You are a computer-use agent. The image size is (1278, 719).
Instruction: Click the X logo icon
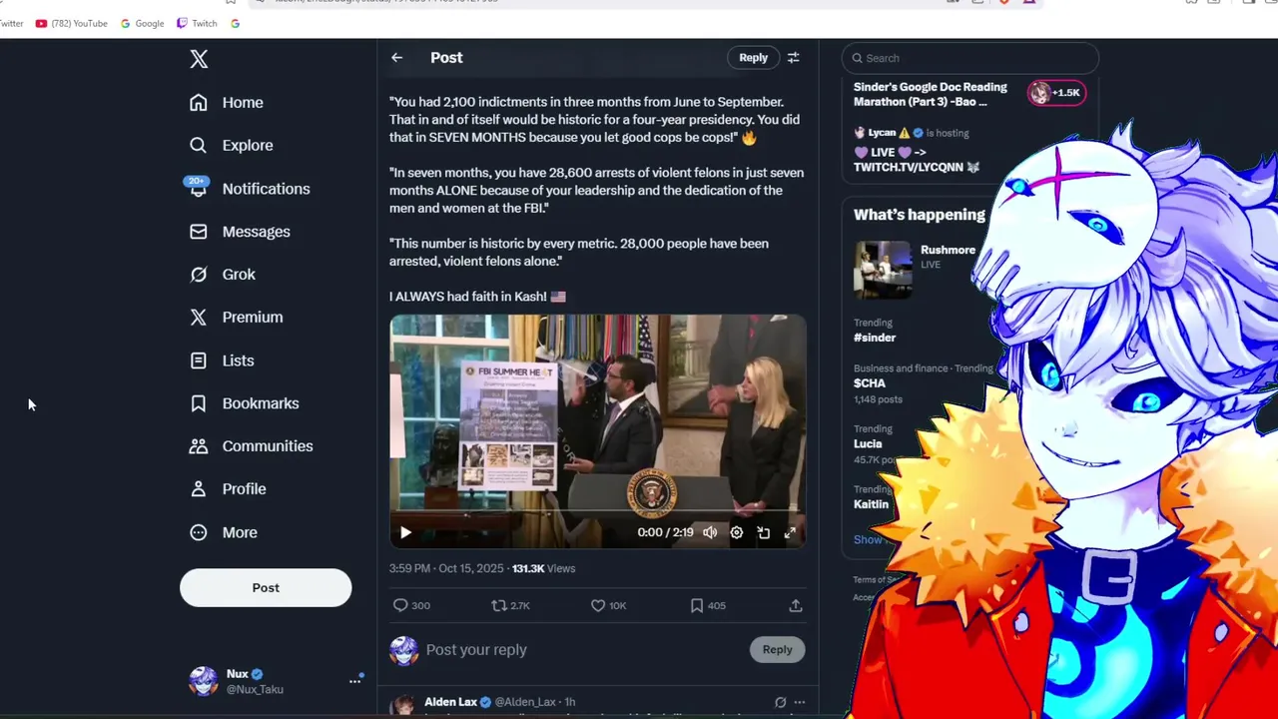tap(199, 59)
